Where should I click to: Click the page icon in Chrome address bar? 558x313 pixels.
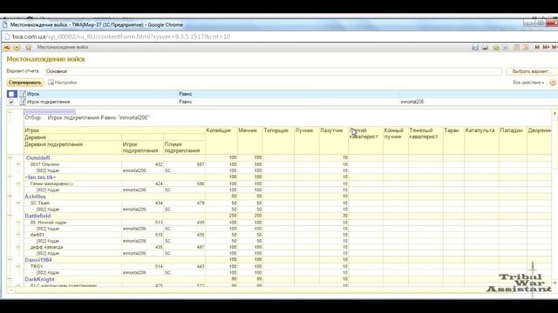point(6,37)
